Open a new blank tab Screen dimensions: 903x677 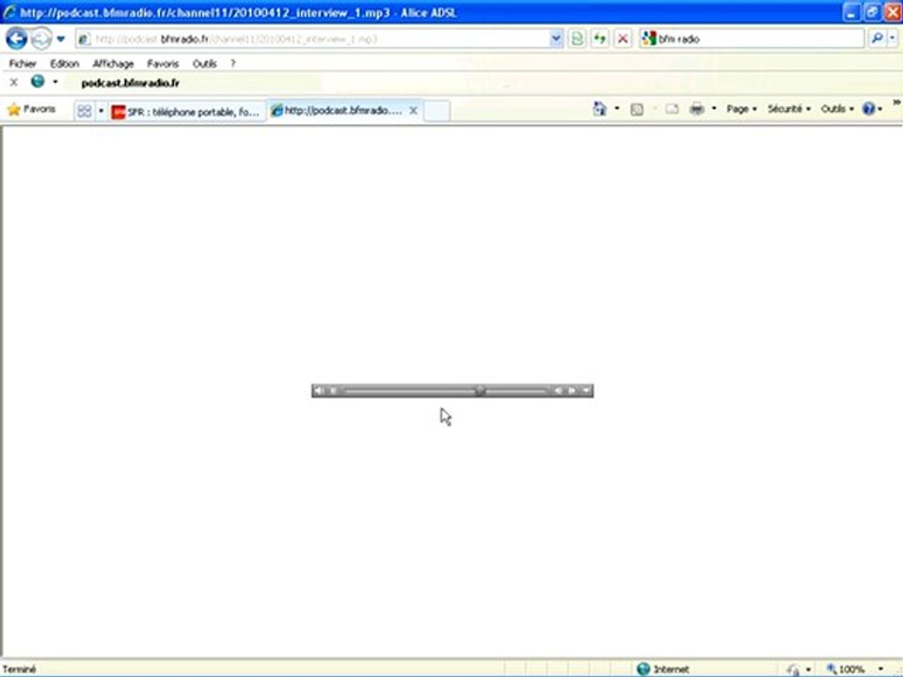[x=436, y=111]
